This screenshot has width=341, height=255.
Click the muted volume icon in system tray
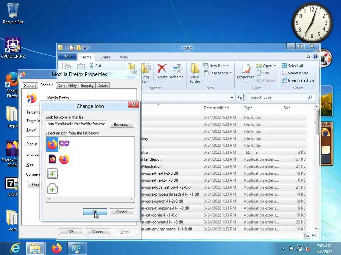pos(307,249)
